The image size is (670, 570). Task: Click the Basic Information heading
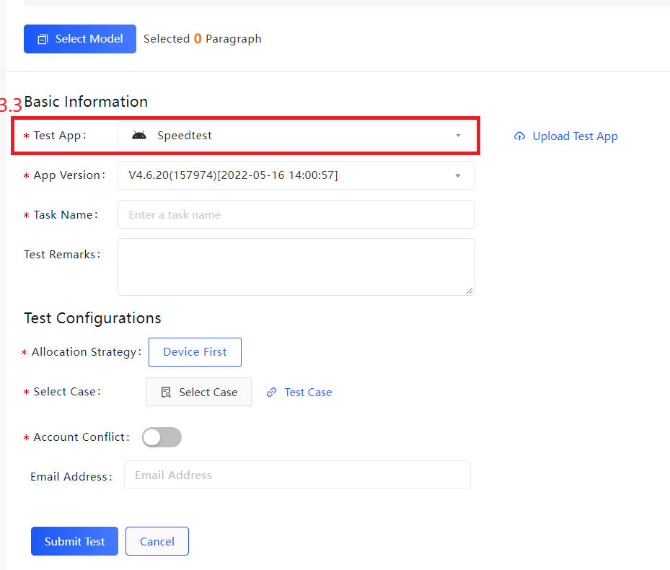click(86, 102)
